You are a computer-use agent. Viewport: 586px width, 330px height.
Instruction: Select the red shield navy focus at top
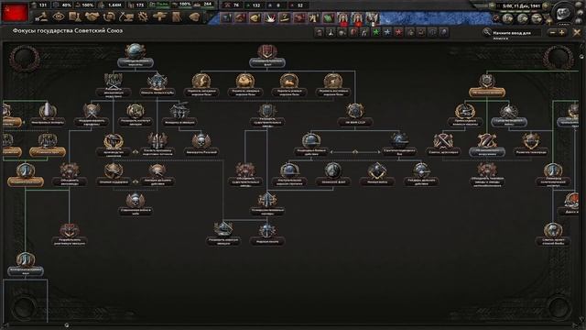[266, 55]
